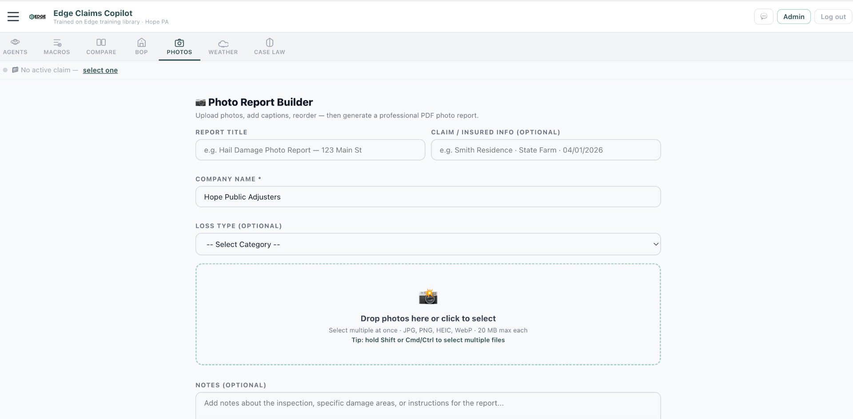Open the chat bubble feedback icon

[x=764, y=16]
